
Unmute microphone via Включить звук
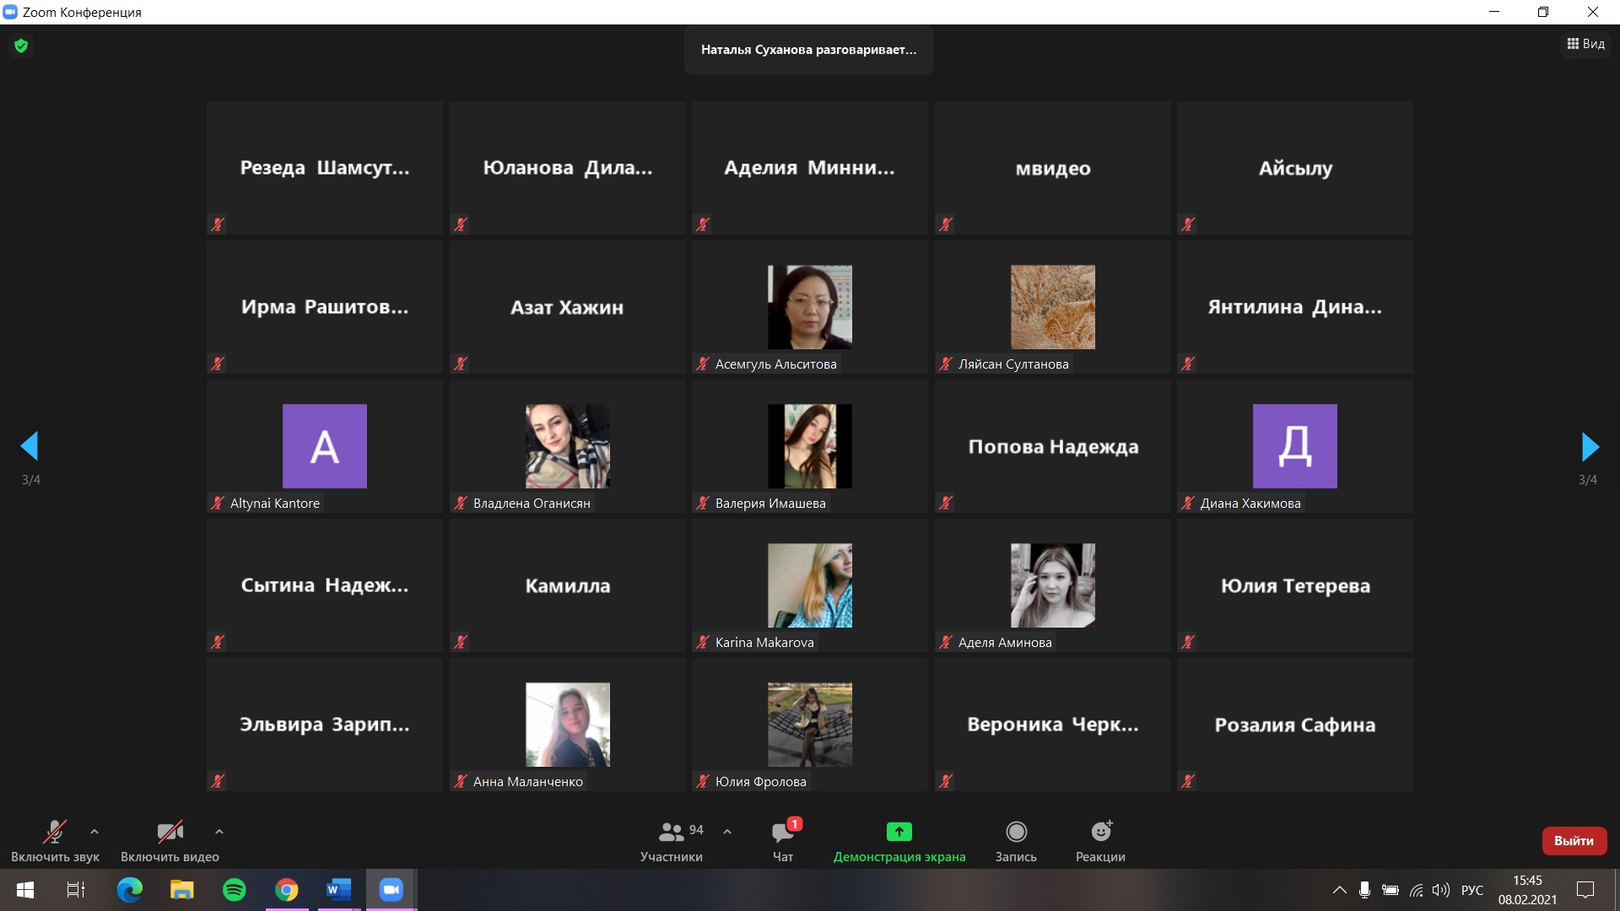(55, 833)
